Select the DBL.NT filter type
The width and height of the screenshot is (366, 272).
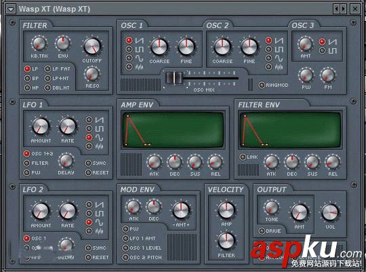[x=47, y=88]
